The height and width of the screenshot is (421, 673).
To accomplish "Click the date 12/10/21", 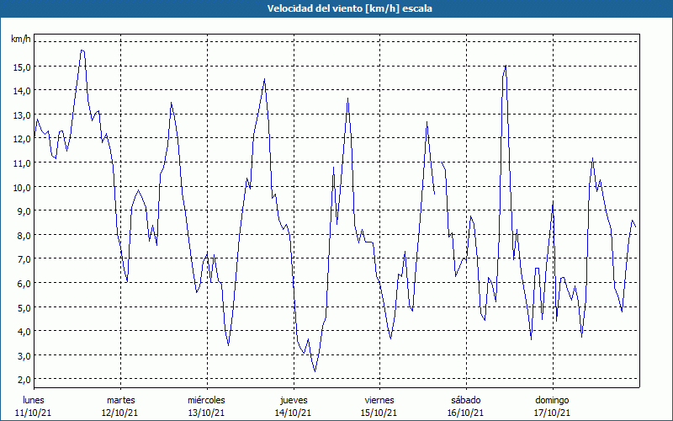I will click(x=119, y=413).
